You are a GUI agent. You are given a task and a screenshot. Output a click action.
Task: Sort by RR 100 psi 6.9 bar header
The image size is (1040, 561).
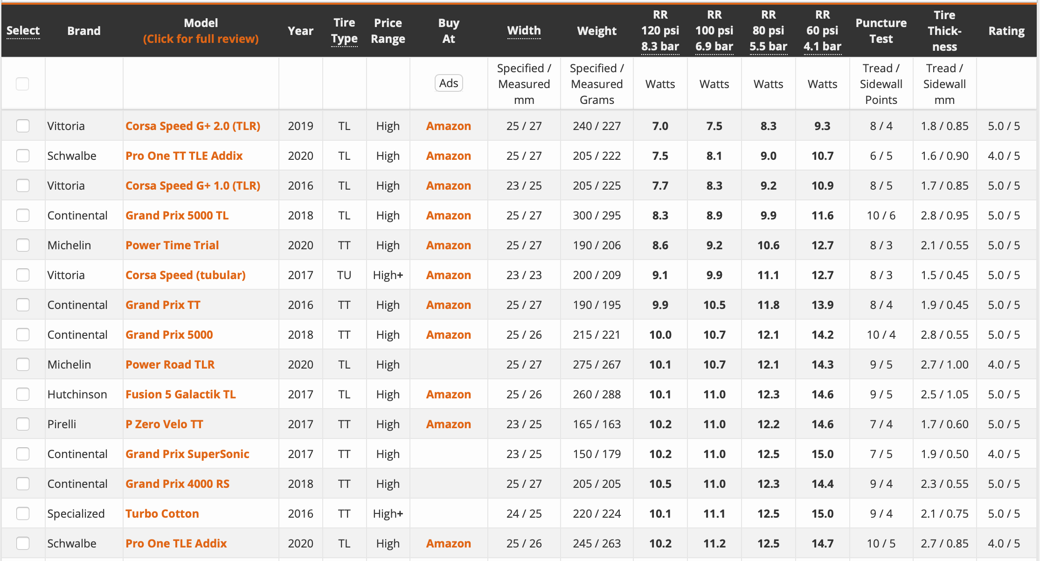pyautogui.click(x=714, y=31)
